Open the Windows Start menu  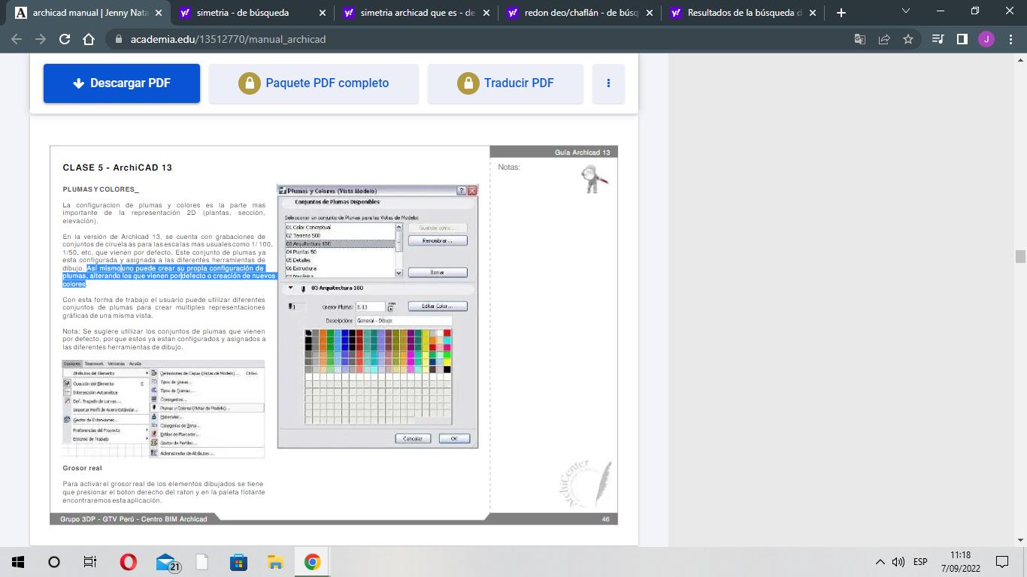pyautogui.click(x=18, y=562)
